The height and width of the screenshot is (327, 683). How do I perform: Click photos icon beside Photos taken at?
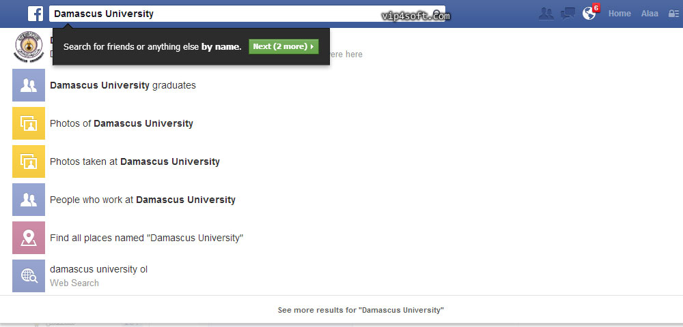click(x=29, y=161)
